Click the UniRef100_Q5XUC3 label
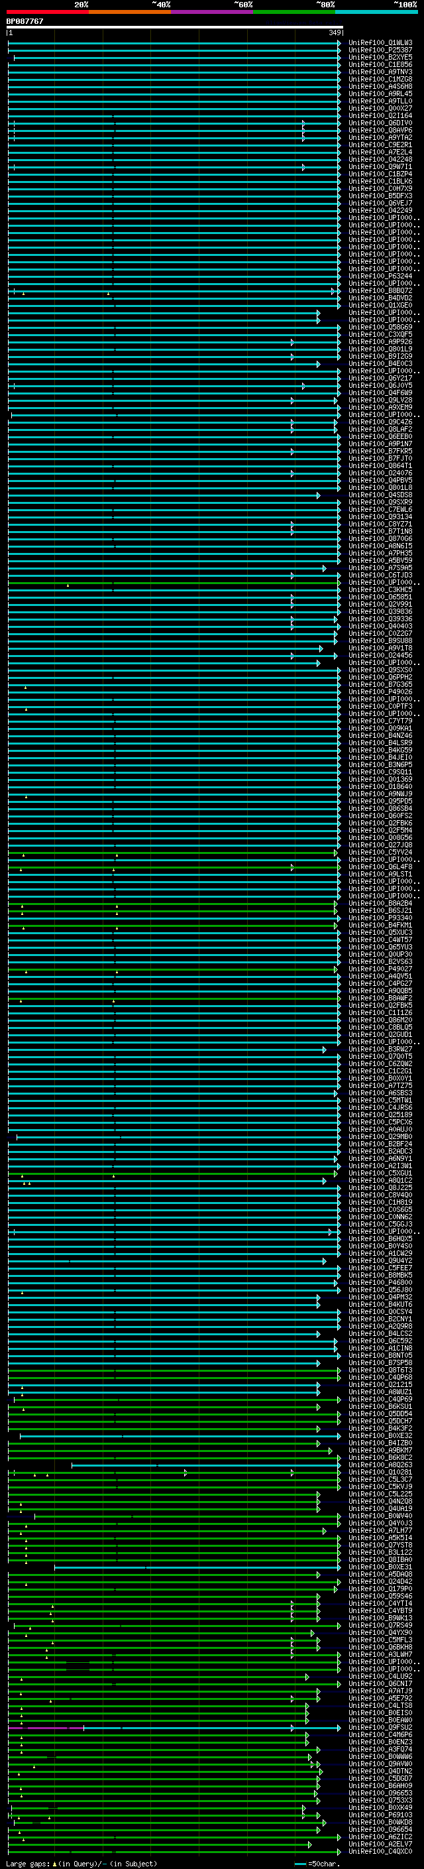424x1869 pixels. (x=380, y=932)
